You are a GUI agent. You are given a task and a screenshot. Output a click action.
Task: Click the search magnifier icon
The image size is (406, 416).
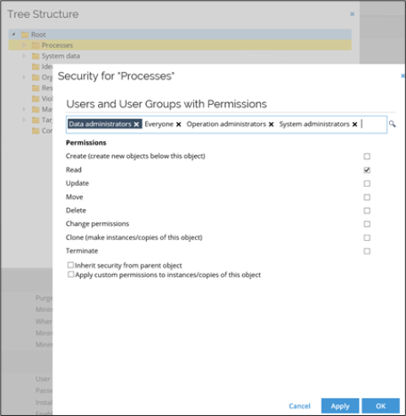(392, 123)
